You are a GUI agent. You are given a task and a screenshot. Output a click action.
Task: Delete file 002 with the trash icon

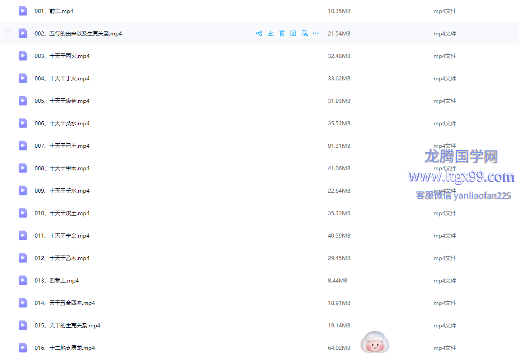[282, 33]
